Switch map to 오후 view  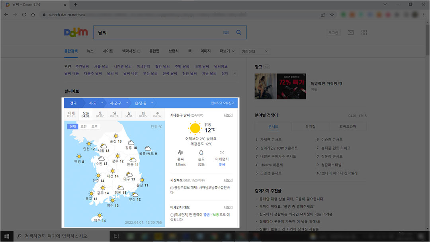coord(94,126)
